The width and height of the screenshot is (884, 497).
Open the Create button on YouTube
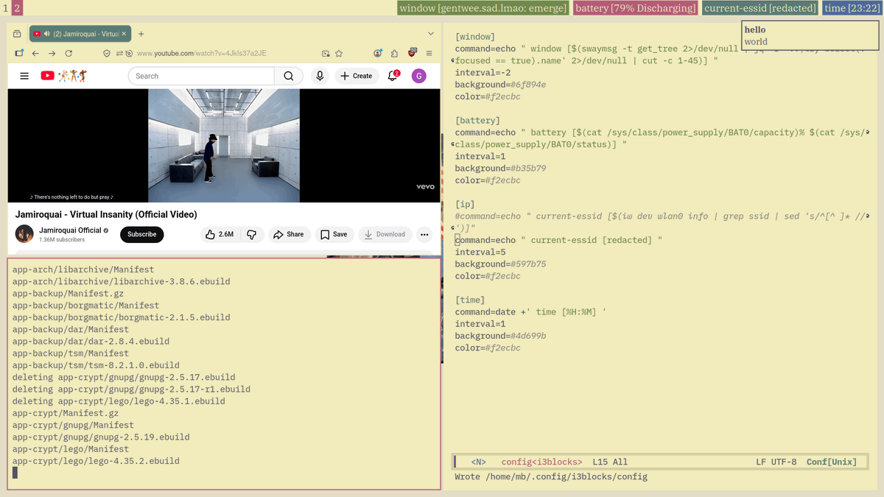point(357,75)
